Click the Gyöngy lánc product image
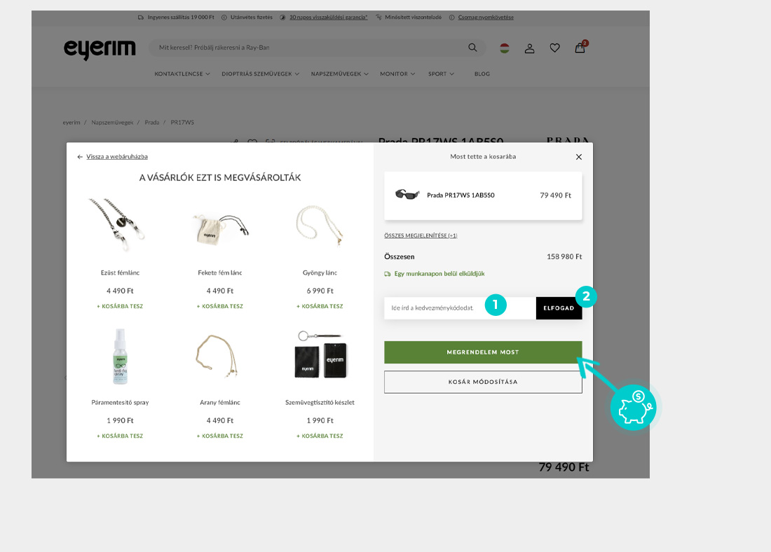 320,226
